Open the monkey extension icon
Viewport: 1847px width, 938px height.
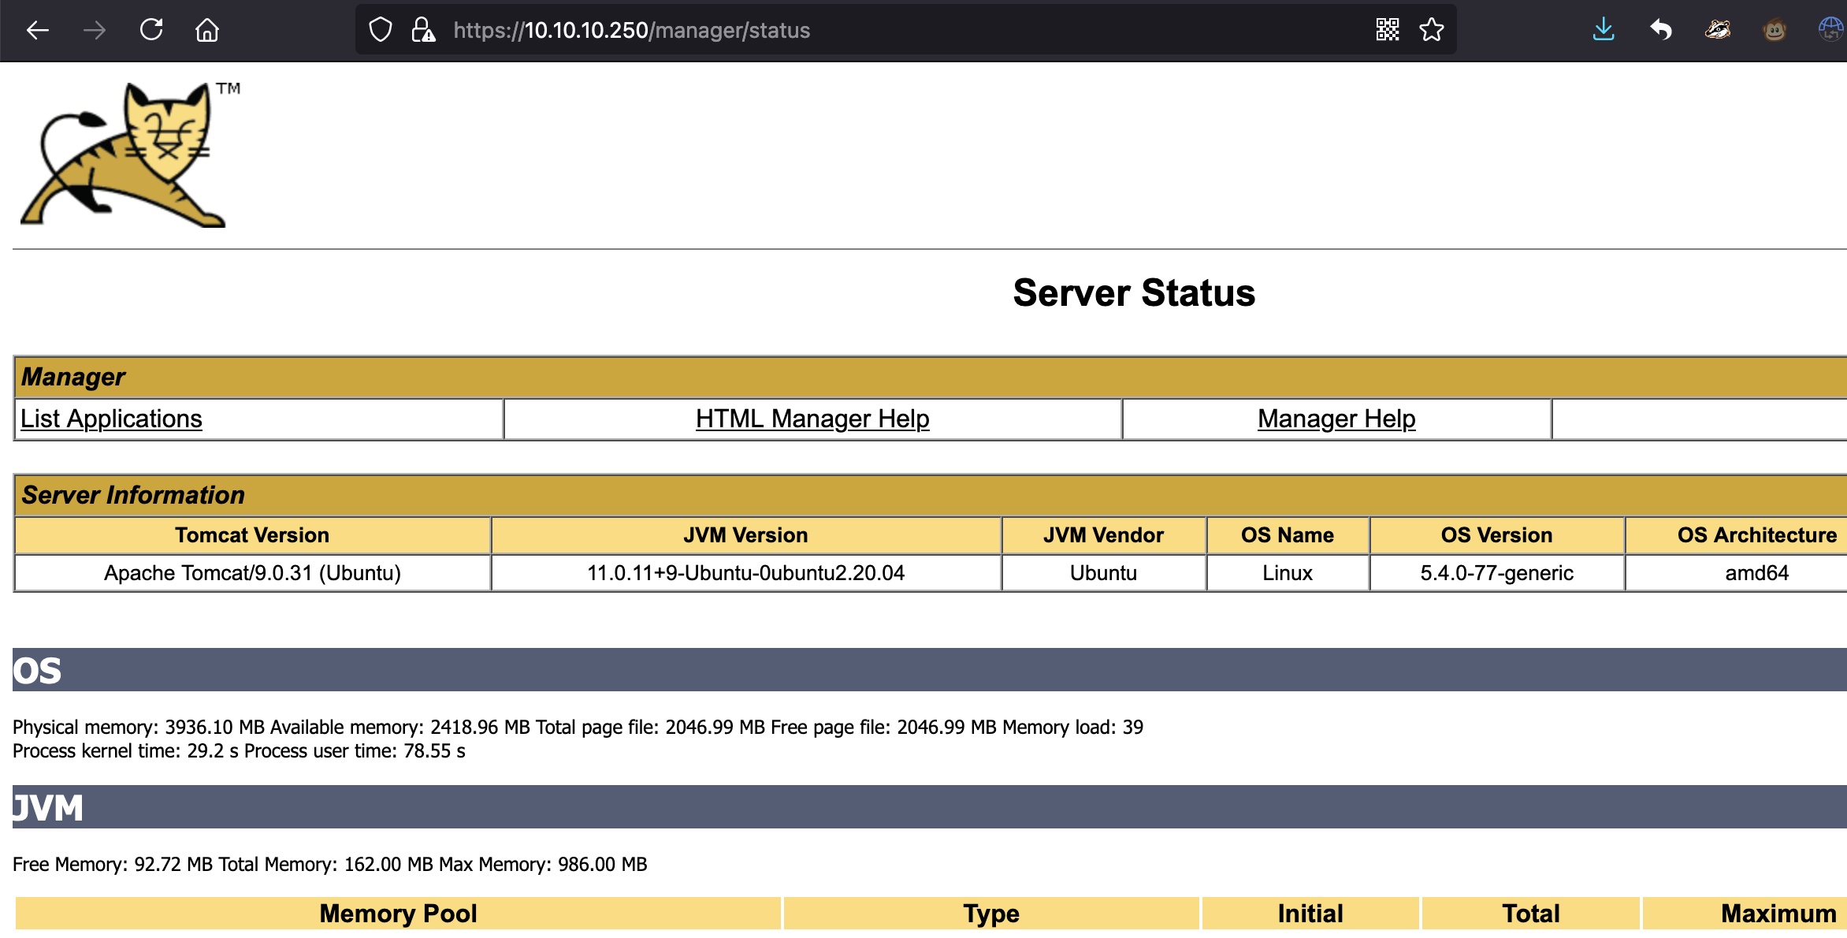(1775, 30)
